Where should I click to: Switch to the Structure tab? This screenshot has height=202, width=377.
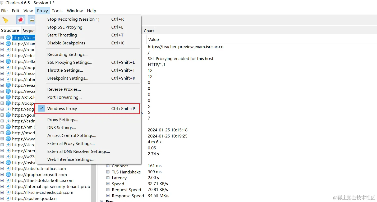click(x=10, y=30)
